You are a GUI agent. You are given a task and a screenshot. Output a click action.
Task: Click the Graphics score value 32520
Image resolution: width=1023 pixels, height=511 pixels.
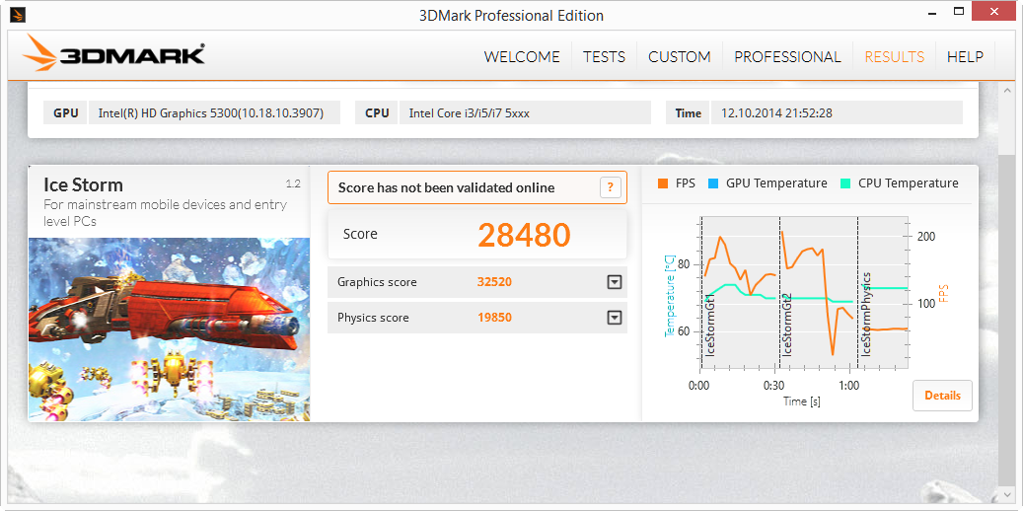pyautogui.click(x=494, y=282)
